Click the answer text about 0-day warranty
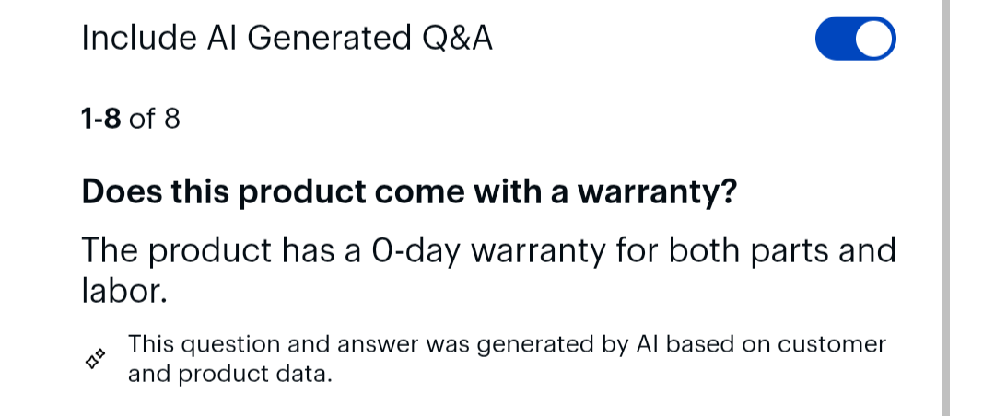The image size is (995, 416). (x=488, y=271)
